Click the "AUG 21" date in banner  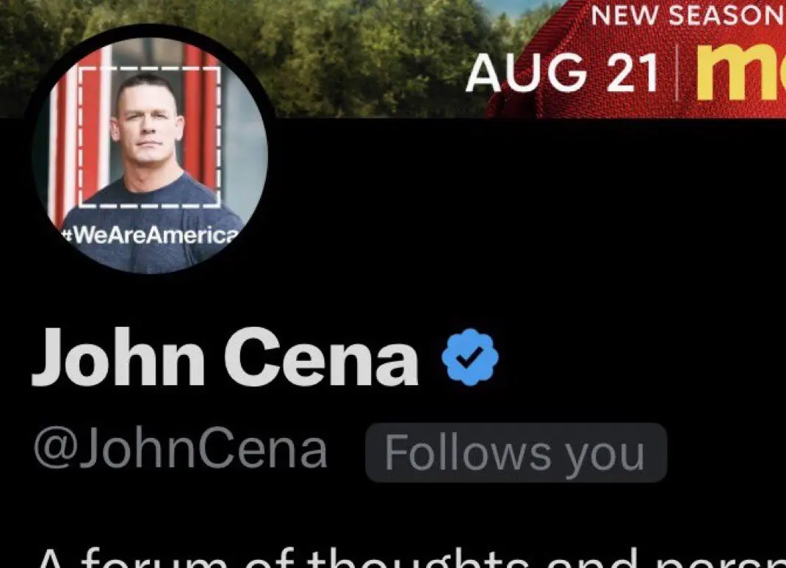pyautogui.click(x=562, y=73)
